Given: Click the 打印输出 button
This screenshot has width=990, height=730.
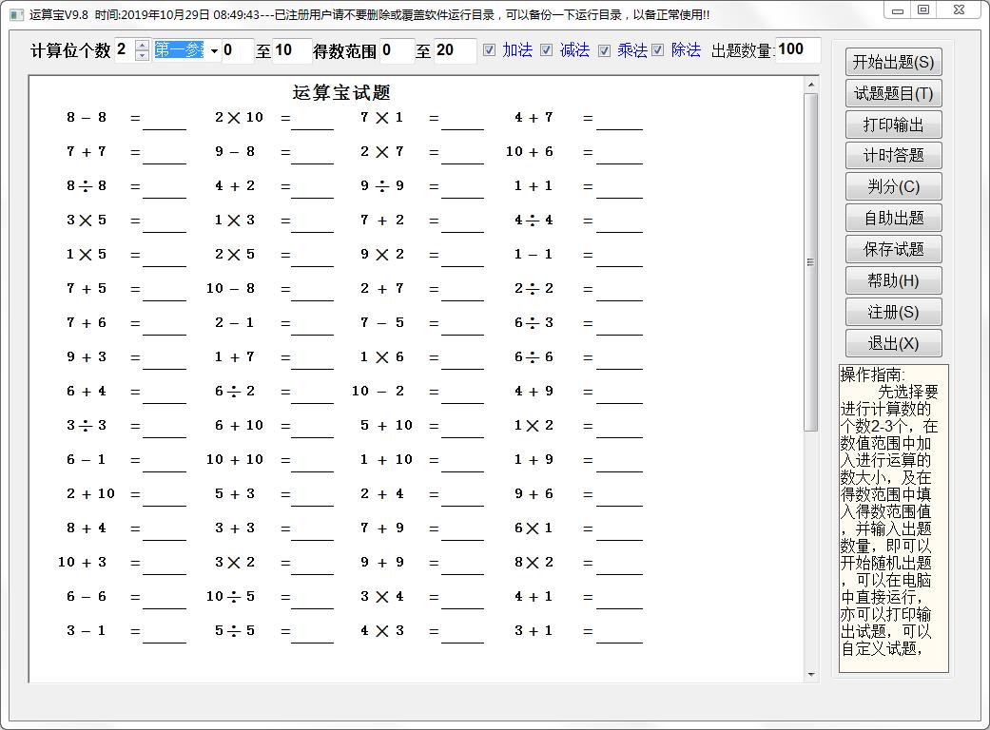Looking at the screenshot, I should (x=893, y=125).
